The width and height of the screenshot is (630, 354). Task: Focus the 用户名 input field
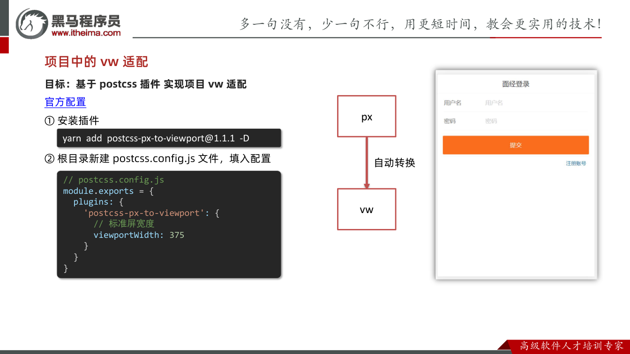536,103
